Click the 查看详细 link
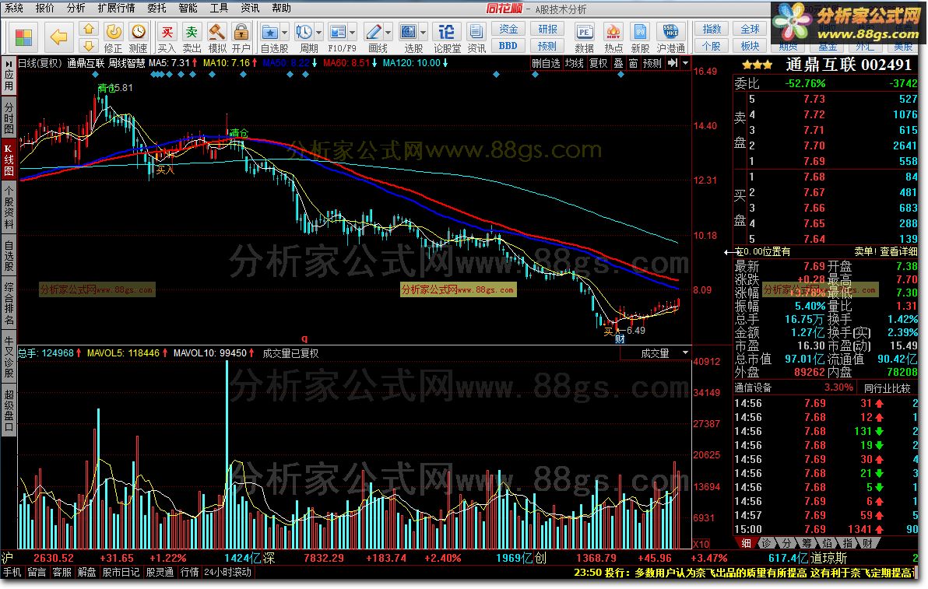 898,251
